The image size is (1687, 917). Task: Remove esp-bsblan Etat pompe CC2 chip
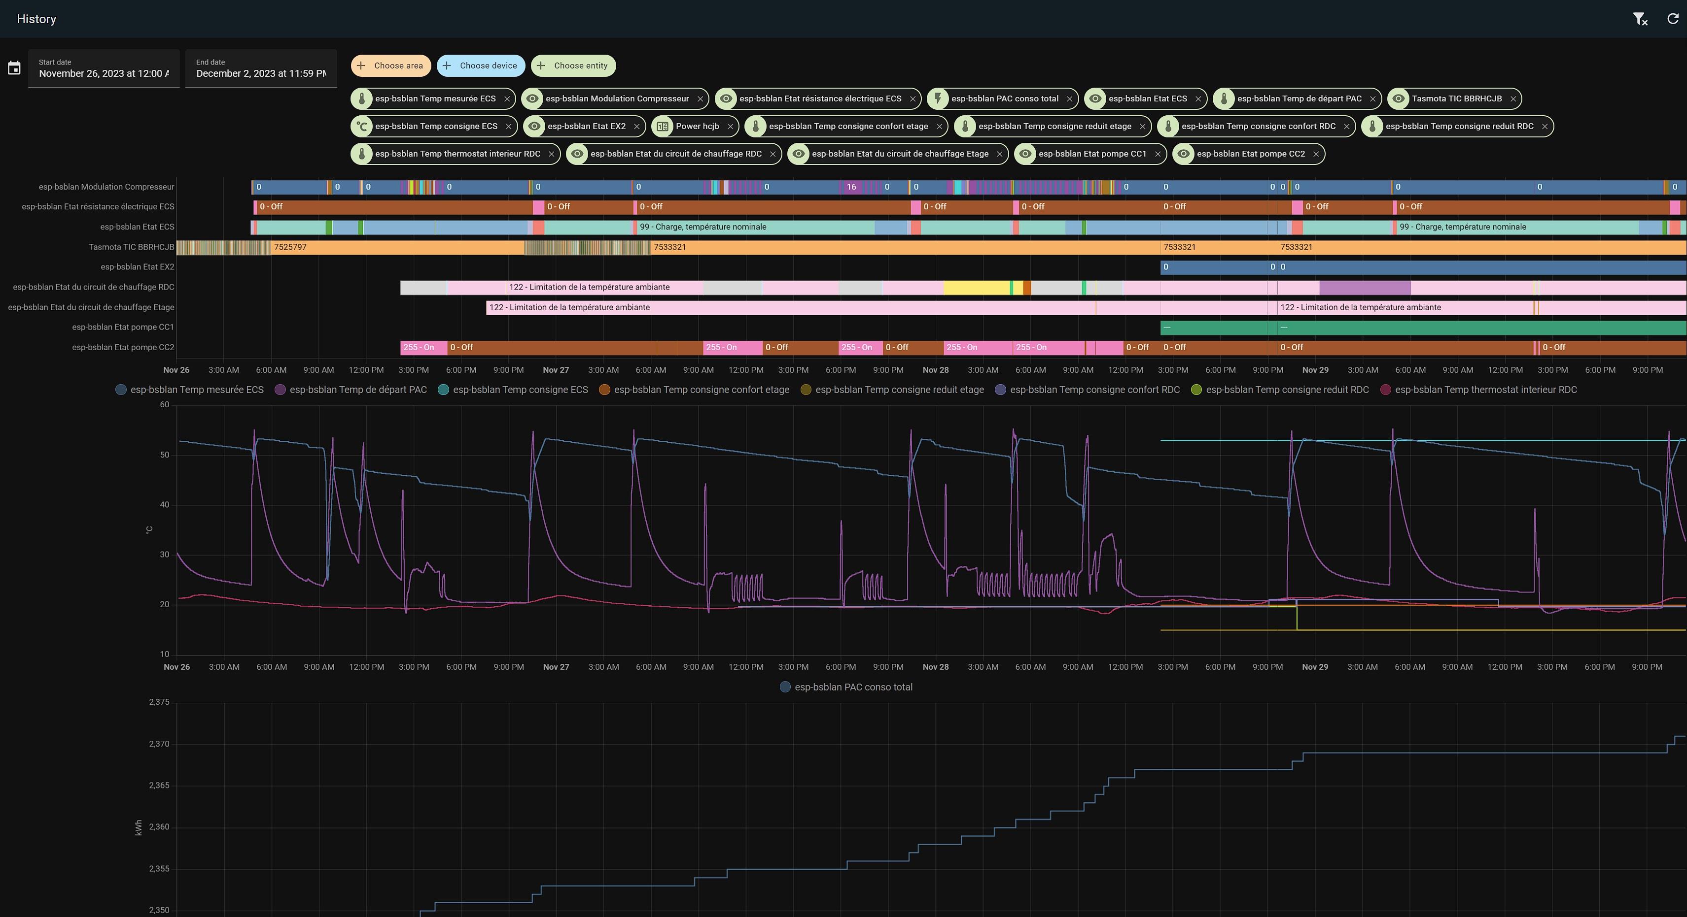[x=1316, y=154]
